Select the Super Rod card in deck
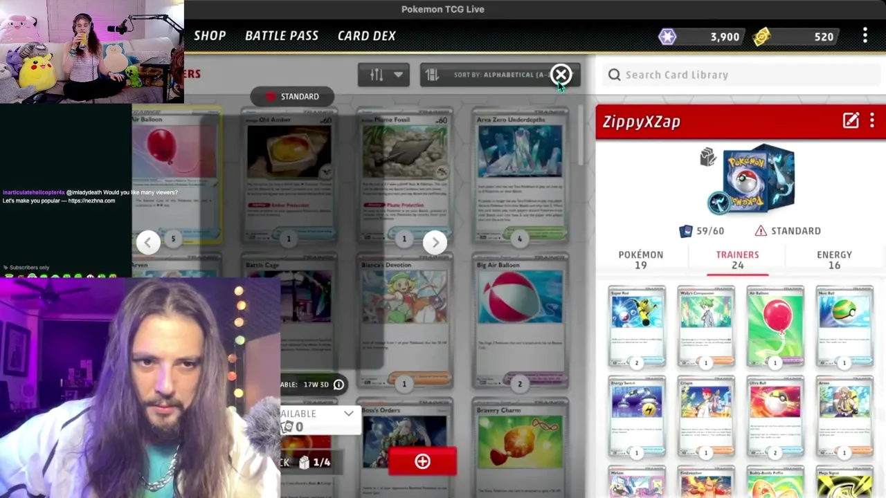This screenshot has width=886, height=498. point(637,326)
